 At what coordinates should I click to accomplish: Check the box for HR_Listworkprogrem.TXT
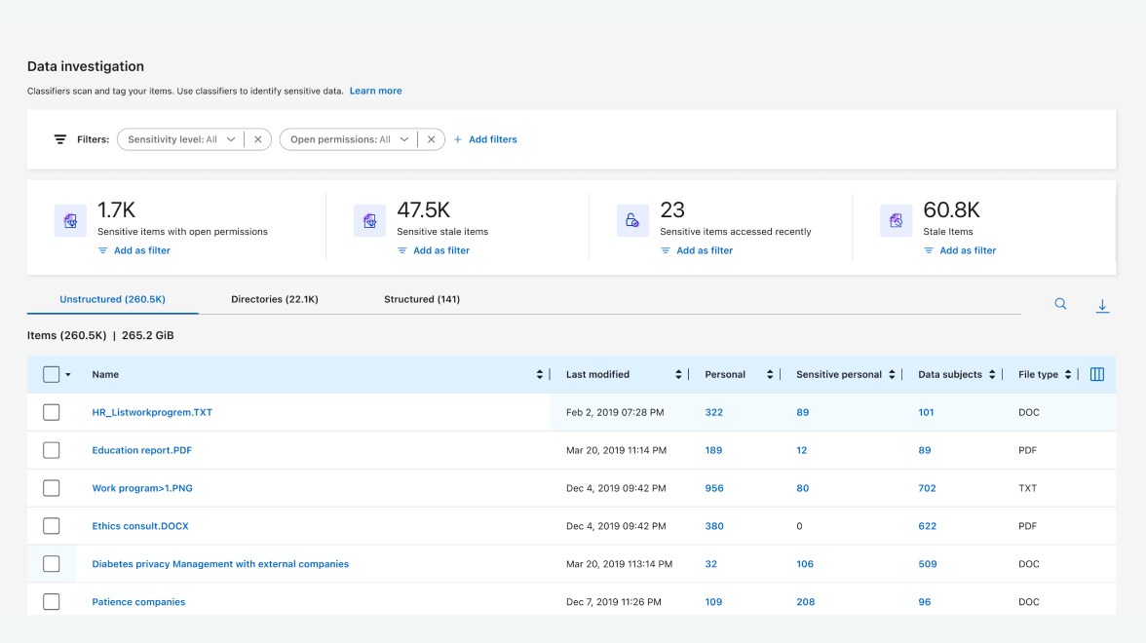(x=52, y=412)
